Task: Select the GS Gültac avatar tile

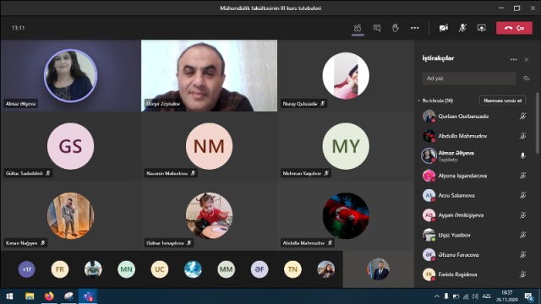Action: coord(70,146)
